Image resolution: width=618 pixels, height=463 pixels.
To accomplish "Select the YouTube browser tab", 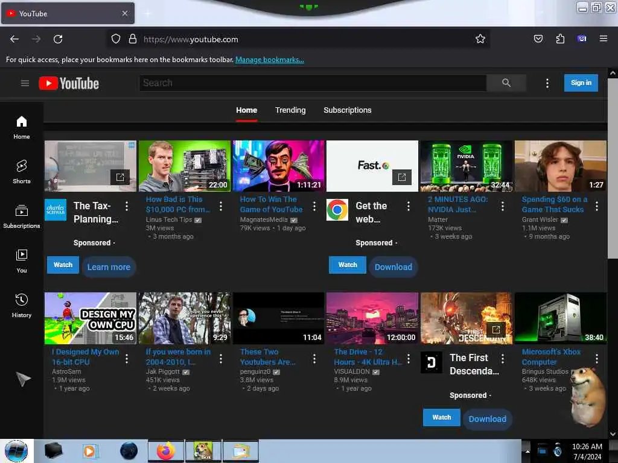I will pyautogui.click(x=68, y=13).
